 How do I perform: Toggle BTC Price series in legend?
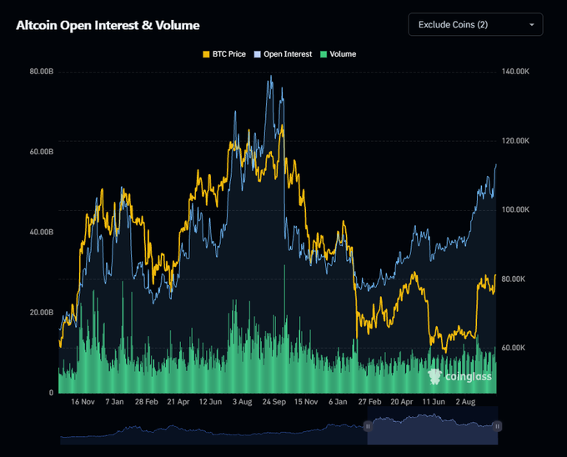coord(224,54)
